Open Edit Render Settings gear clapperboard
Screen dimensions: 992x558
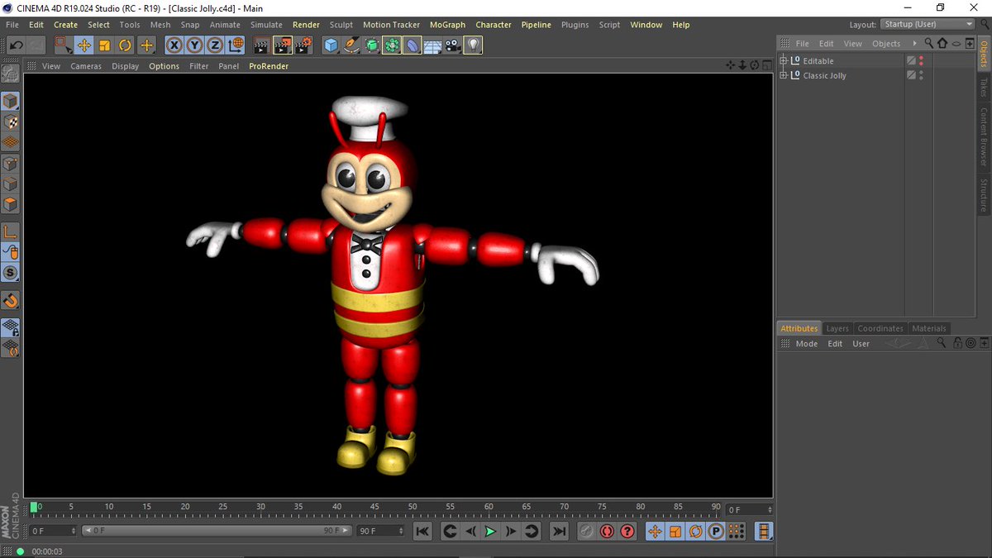(304, 45)
